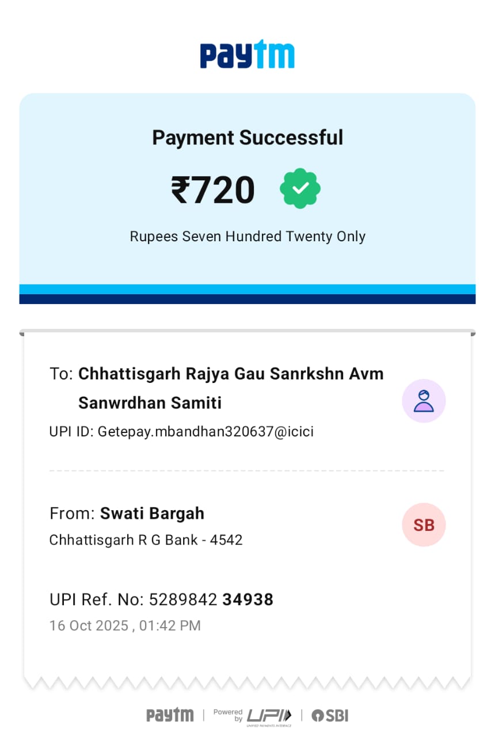Click the 16 Oct 2025 timestamp
Image resolution: width=495 pixels, height=737 pixels.
125,626
